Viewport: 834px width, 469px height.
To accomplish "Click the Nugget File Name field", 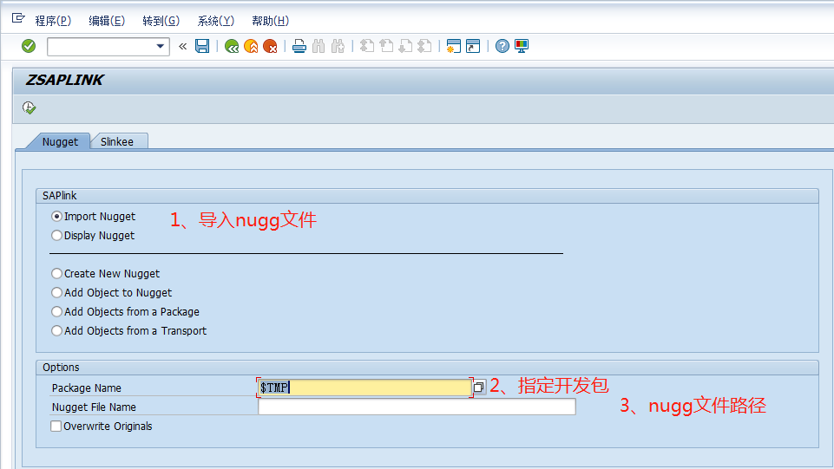I will tap(417, 407).
